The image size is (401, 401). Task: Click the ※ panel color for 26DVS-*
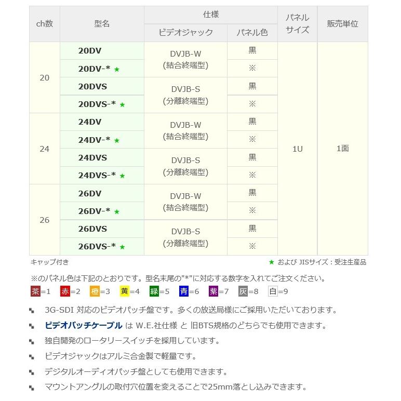click(x=252, y=246)
